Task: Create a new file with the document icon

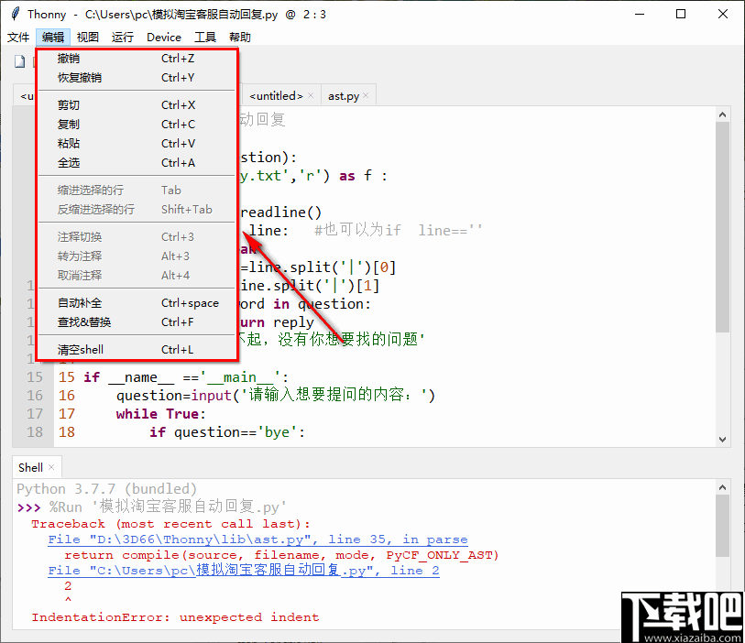Action: point(19,61)
